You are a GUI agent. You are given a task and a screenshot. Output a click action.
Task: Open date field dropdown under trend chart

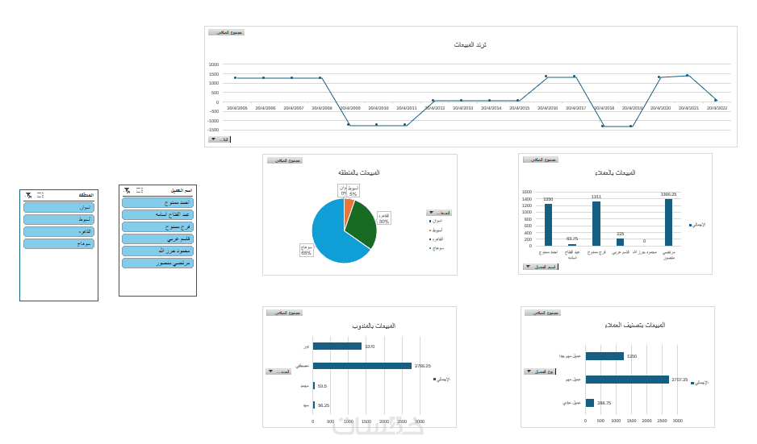[220, 139]
